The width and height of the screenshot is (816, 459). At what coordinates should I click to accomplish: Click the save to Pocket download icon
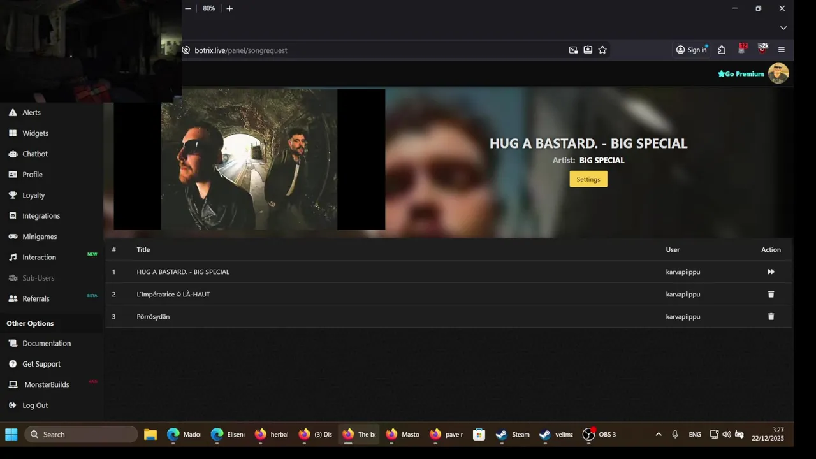coord(588,50)
